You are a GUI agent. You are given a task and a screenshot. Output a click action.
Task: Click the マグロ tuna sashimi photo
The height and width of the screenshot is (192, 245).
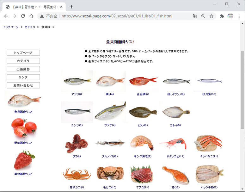coord(142,174)
